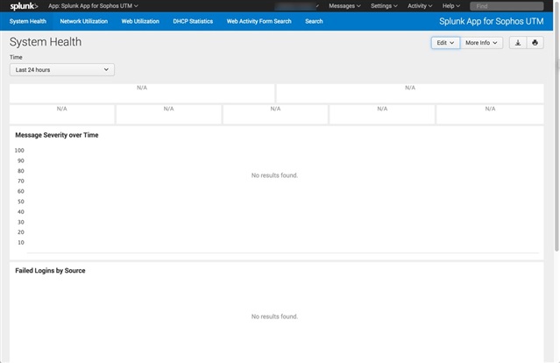The width and height of the screenshot is (560, 363).
Task: Switch to System Health tab
Action: [28, 21]
